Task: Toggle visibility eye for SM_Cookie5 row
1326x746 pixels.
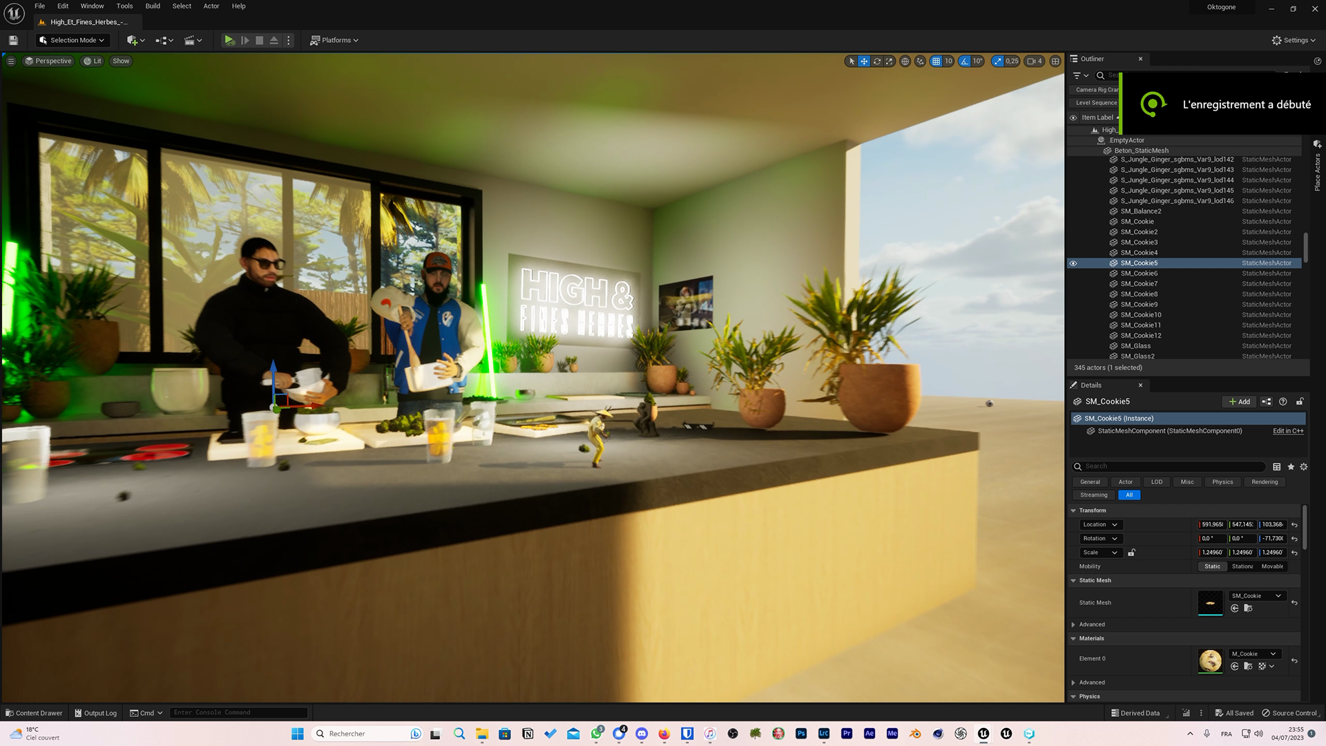Action: click(x=1073, y=263)
